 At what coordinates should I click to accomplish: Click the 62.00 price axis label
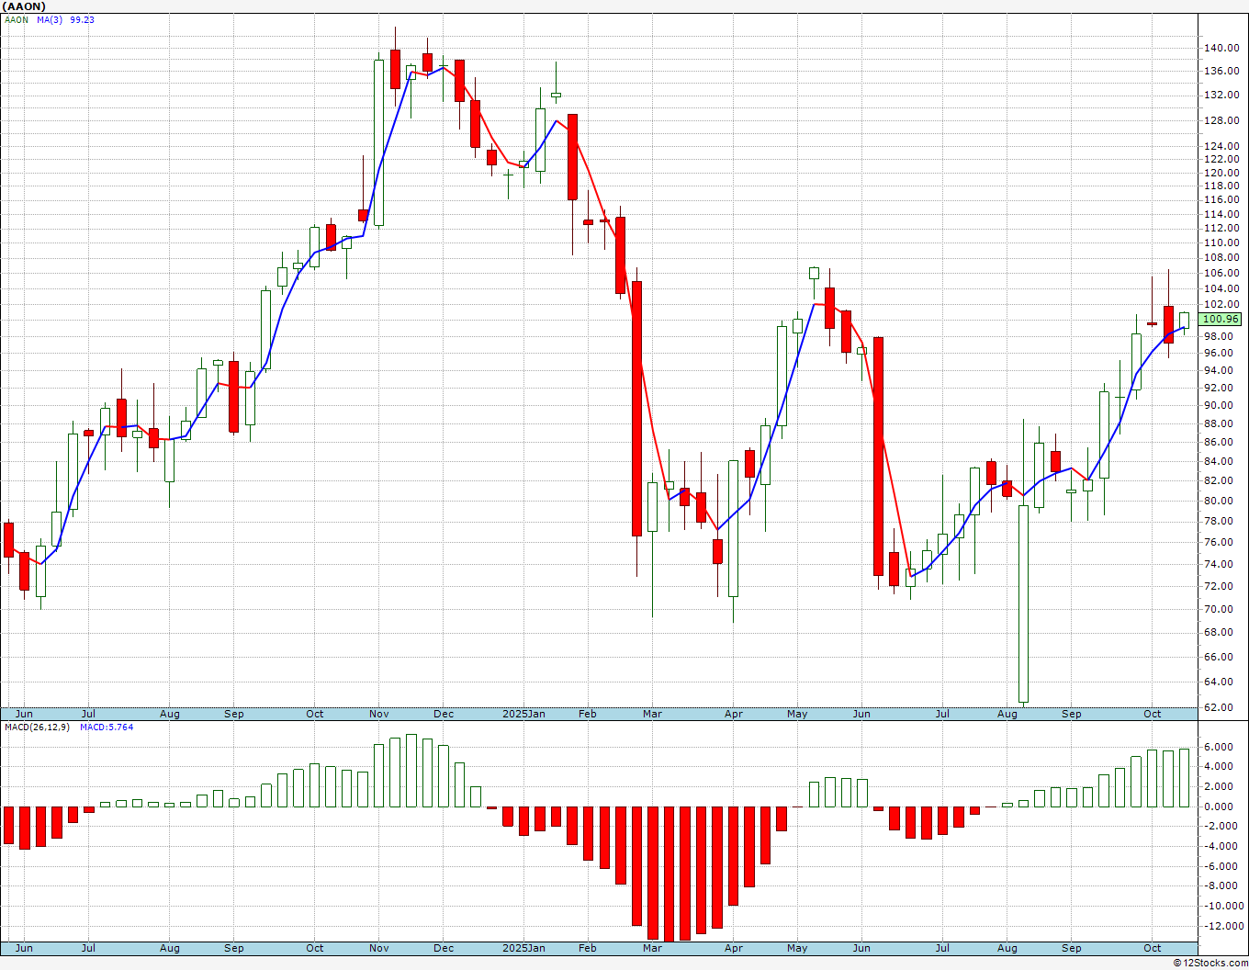(x=1221, y=707)
